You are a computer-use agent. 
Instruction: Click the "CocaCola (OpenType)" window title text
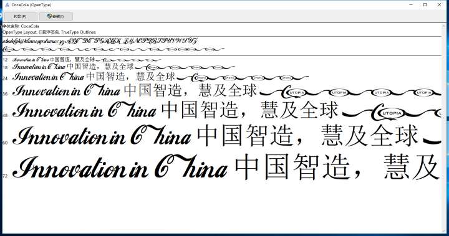tap(32, 5)
